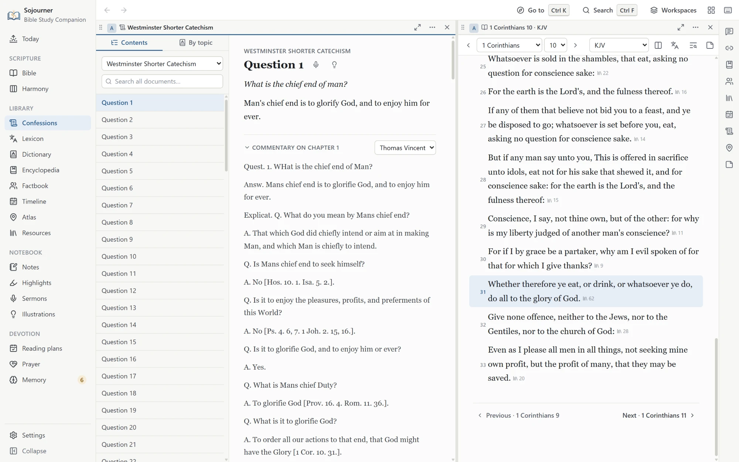739x462 pixels.
Task: Click the translate language icon in Bible toolbar
Action: (675, 45)
